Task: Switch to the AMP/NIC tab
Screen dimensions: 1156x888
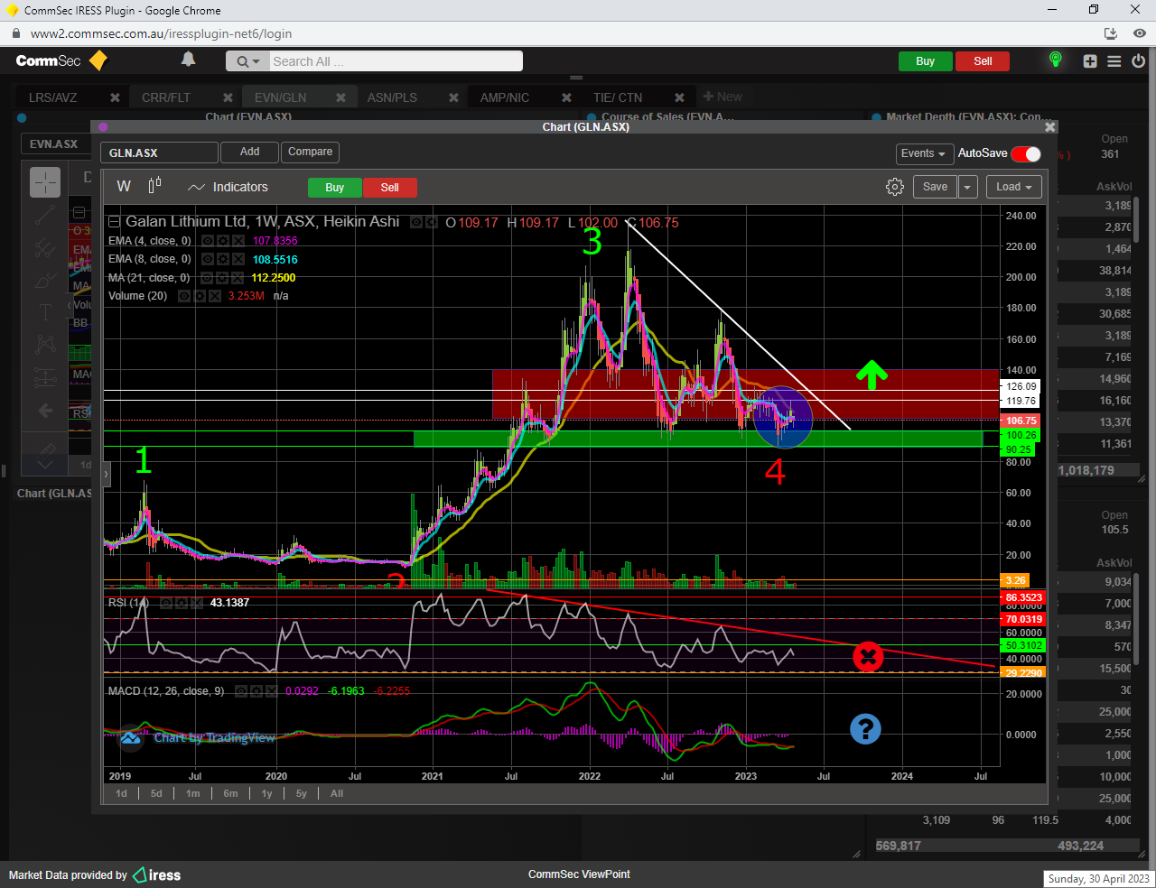Action: [505, 97]
